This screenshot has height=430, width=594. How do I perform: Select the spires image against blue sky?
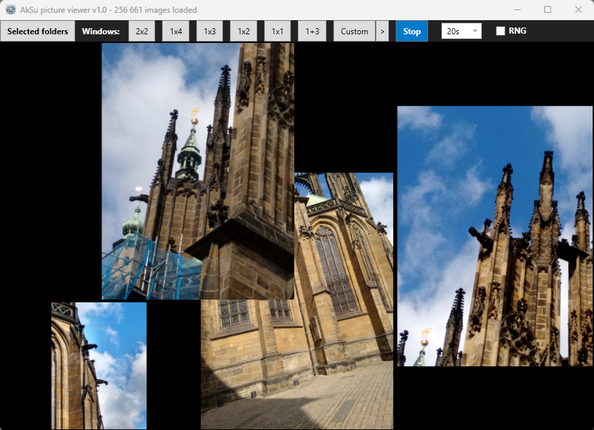495,236
